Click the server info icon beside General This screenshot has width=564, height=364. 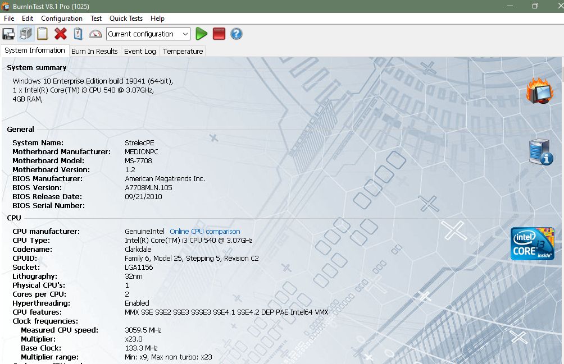pyautogui.click(x=541, y=152)
